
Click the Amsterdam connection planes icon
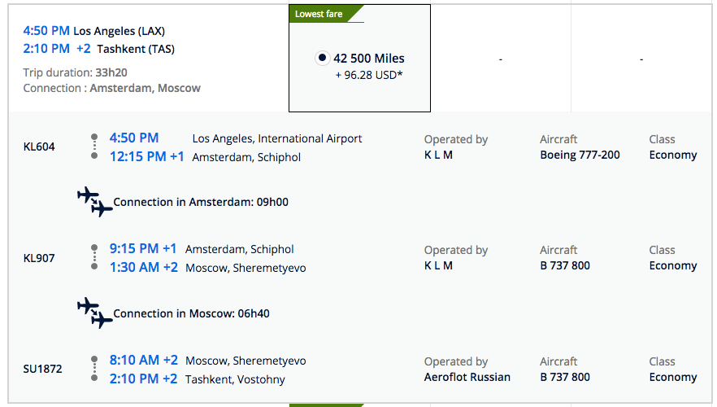(x=94, y=203)
